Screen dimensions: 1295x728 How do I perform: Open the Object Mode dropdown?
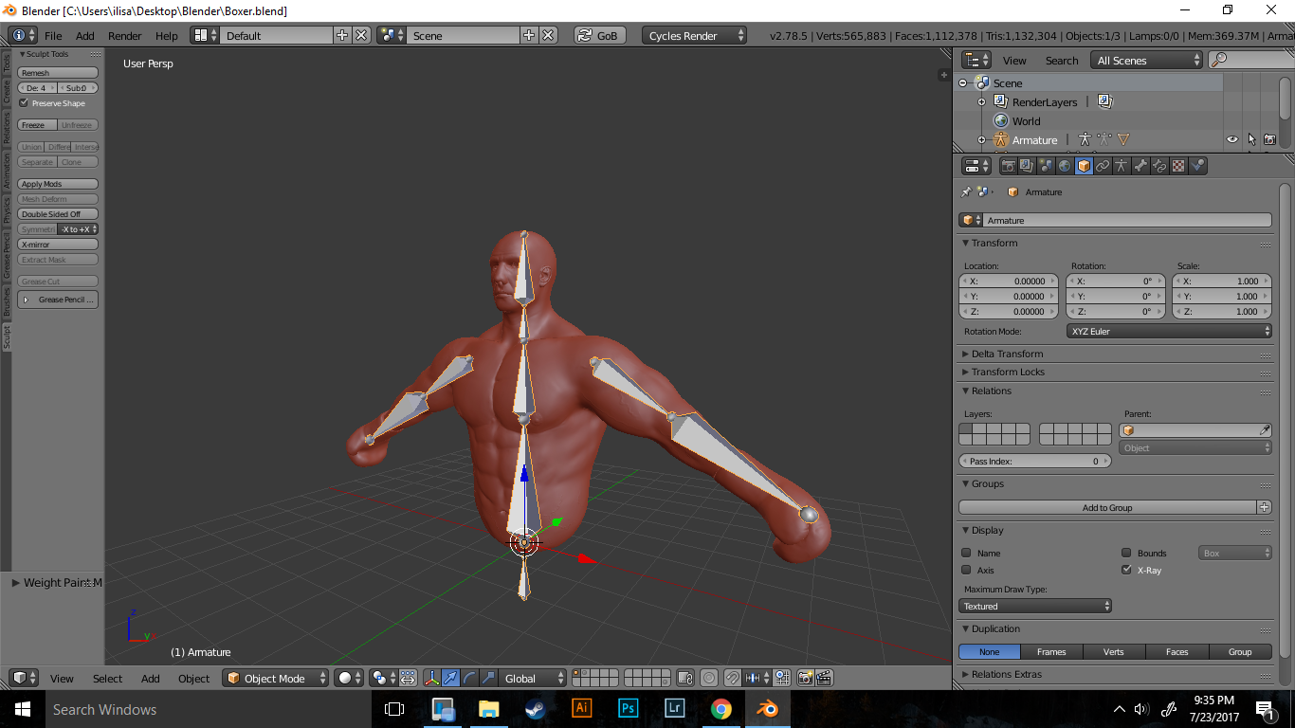click(x=276, y=678)
